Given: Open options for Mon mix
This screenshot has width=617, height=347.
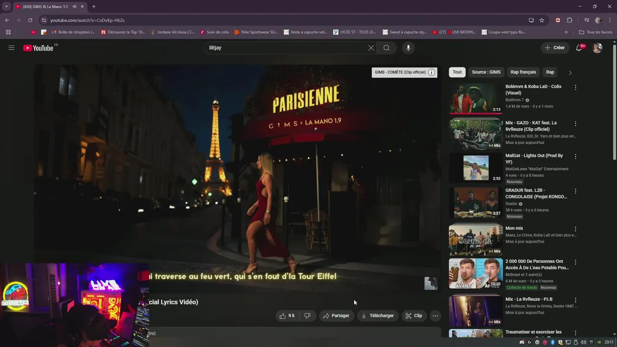Looking at the screenshot, I should pos(575,229).
